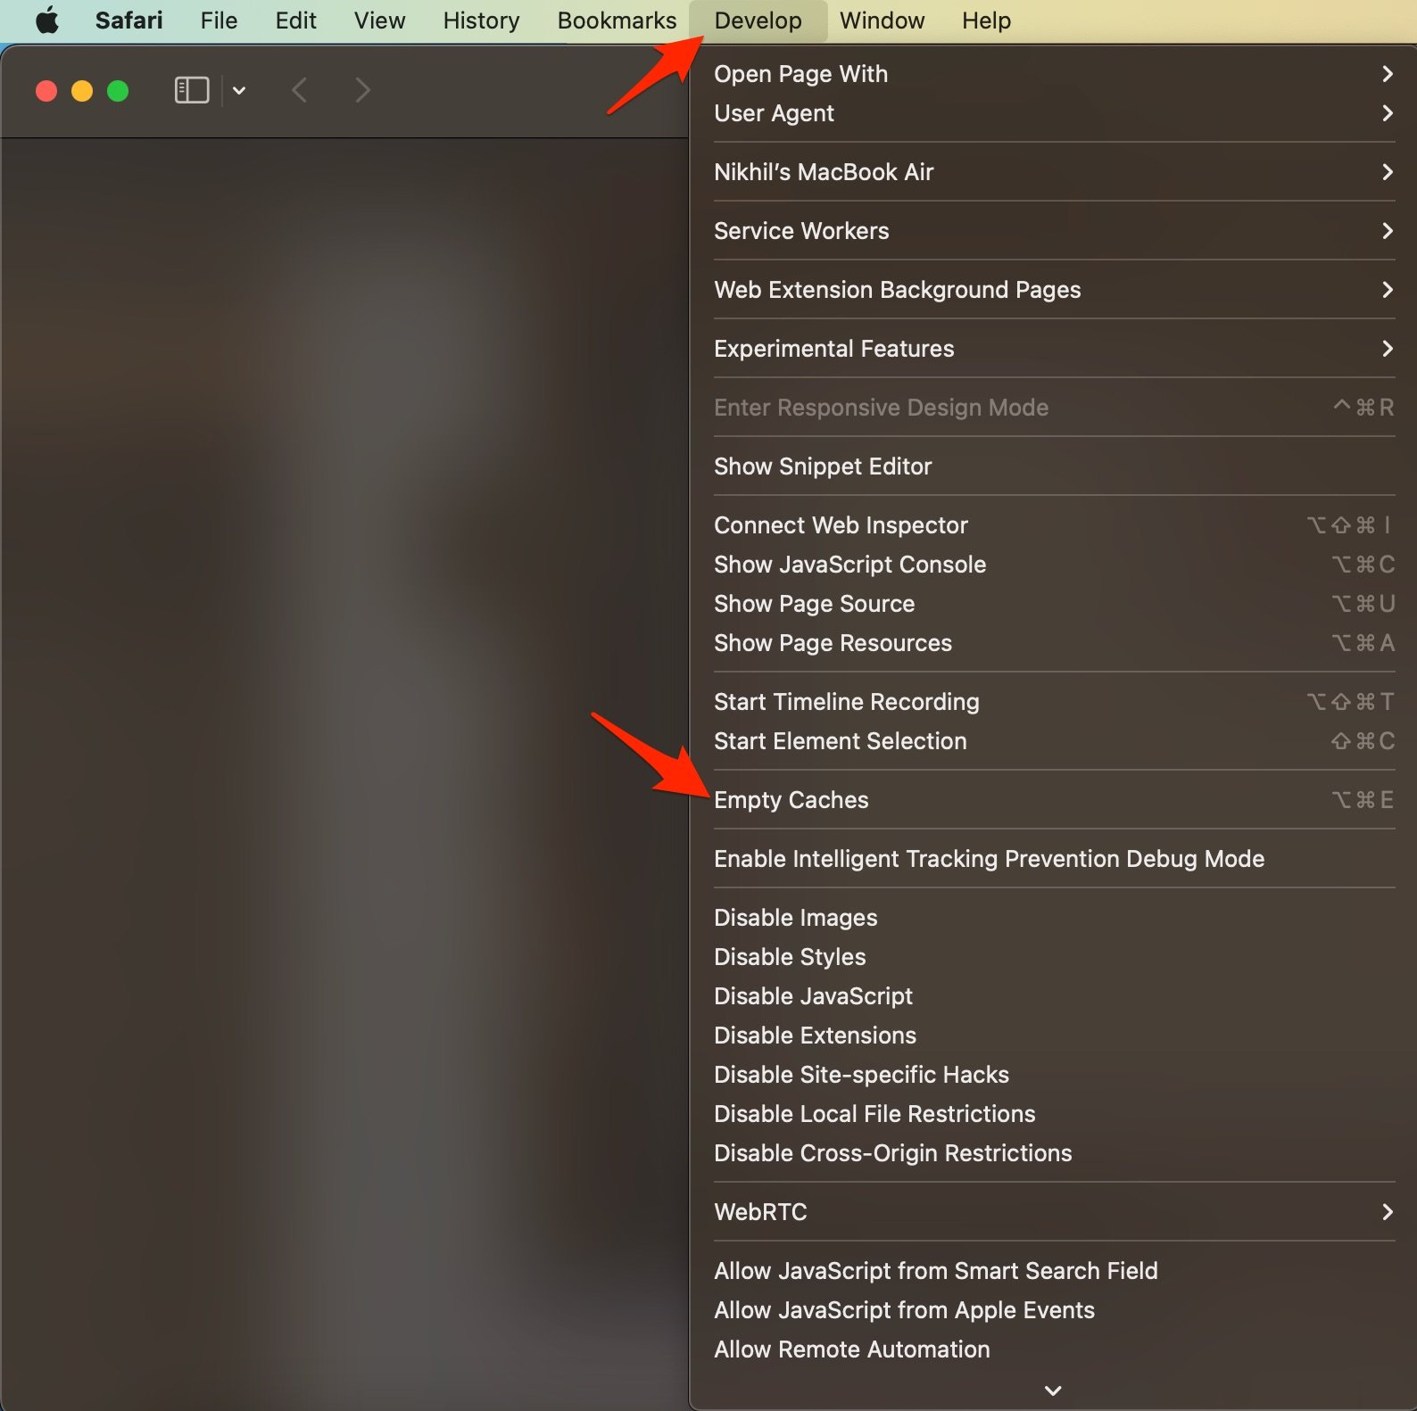Open the Bookmarks menu
The width and height of the screenshot is (1417, 1411).
point(617,21)
